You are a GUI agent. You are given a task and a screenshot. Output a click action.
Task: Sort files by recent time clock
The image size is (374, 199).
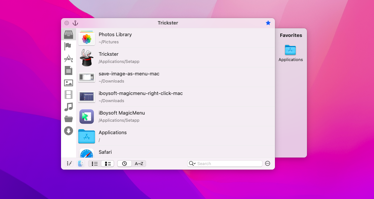click(x=125, y=164)
